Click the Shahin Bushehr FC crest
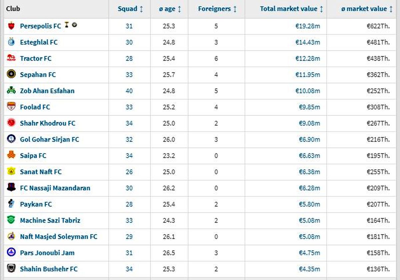The height and width of the screenshot is (280, 400). 11,268
